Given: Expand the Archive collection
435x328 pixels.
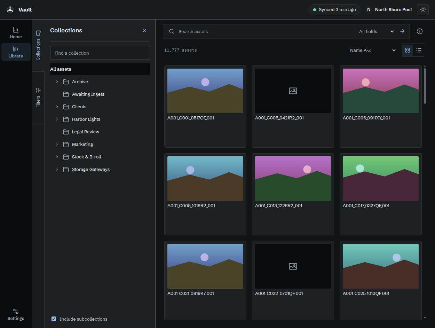Looking at the screenshot, I should pyautogui.click(x=57, y=81).
